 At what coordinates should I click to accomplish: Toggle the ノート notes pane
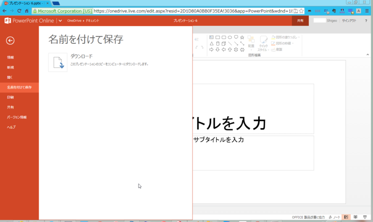(335, 217)
